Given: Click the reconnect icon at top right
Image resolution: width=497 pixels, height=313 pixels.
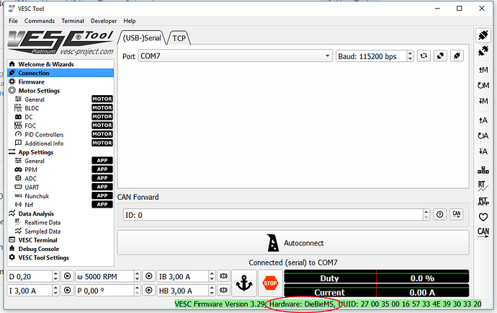Looking at the screenshot, I should [x=483, y=34].
